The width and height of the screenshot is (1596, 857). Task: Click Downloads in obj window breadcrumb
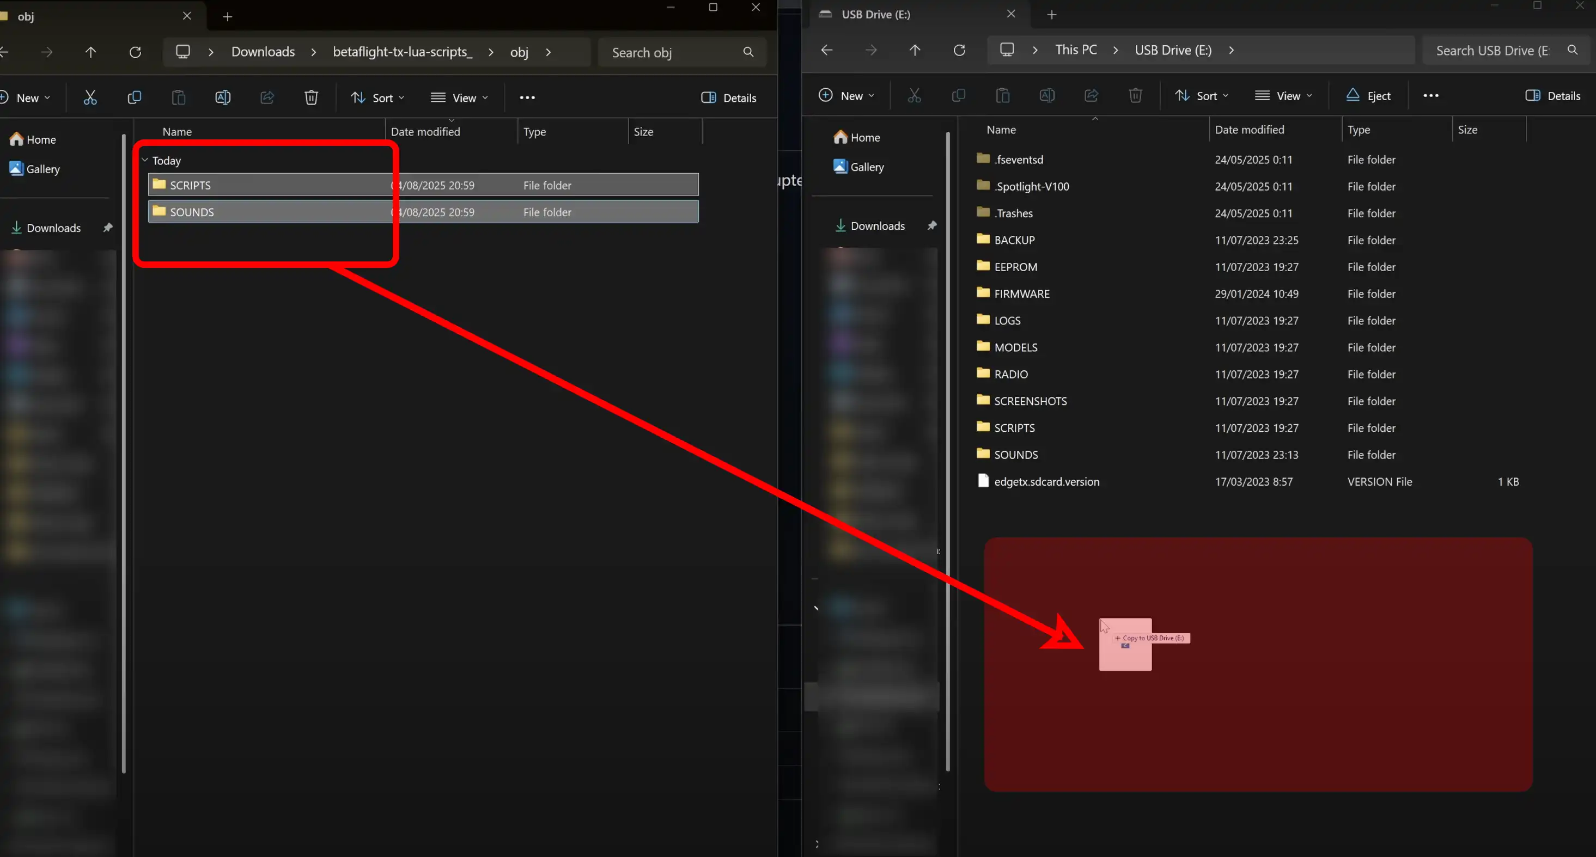coord(263,52)
